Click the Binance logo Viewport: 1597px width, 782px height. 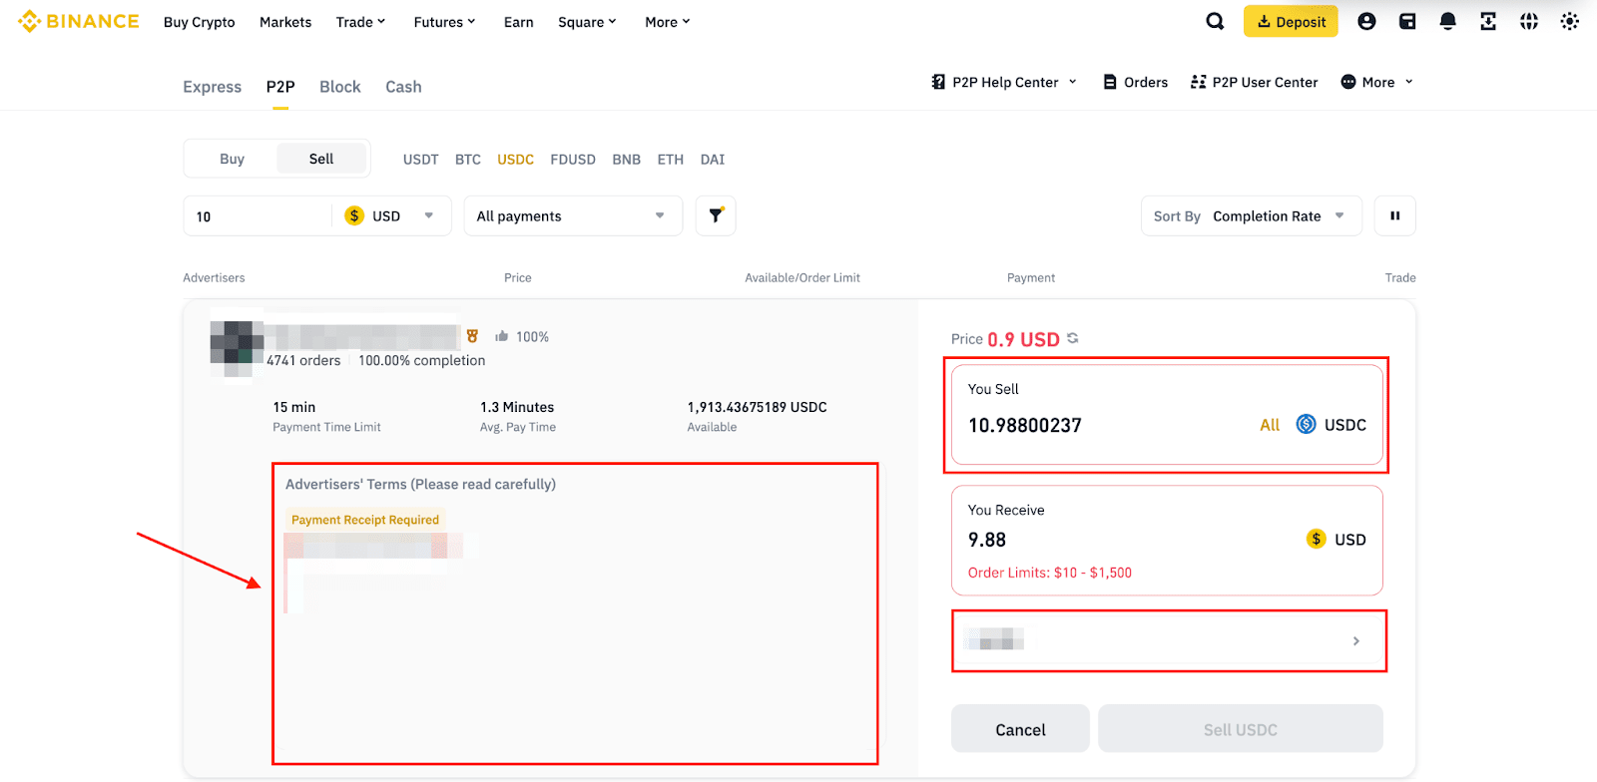click(x=78, y=21)
